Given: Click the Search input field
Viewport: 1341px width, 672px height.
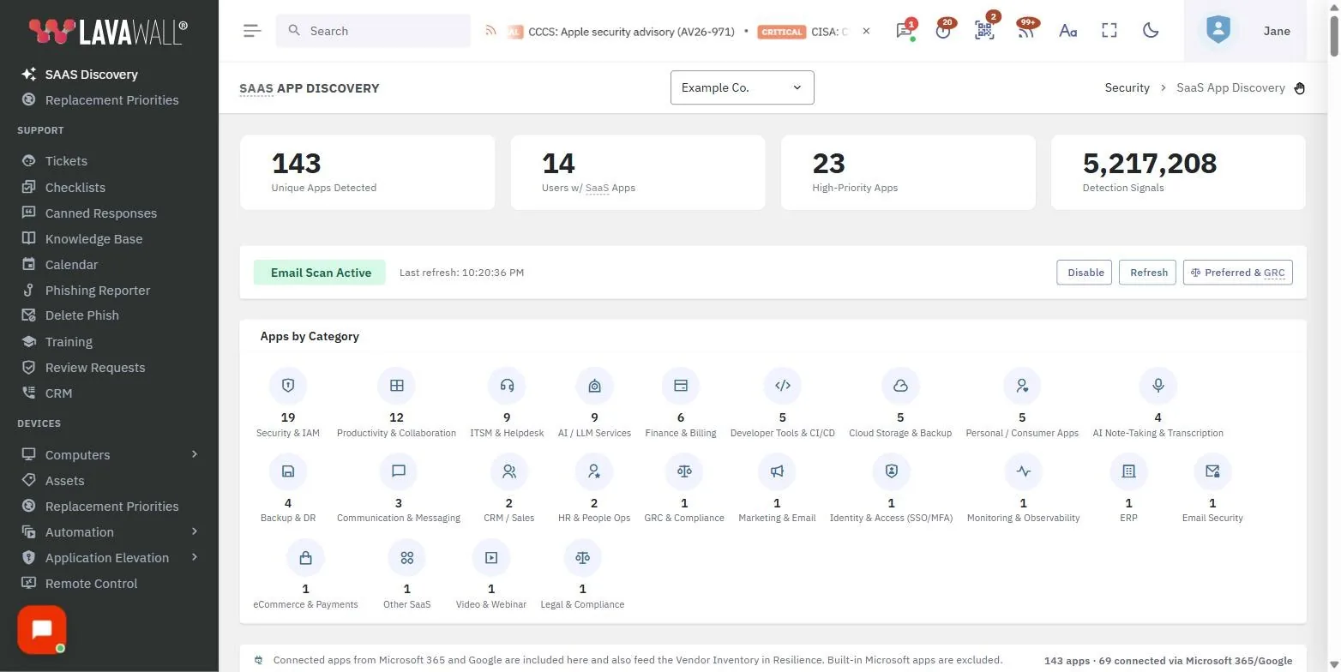Looking at the screenshot, I should [373, 31].
